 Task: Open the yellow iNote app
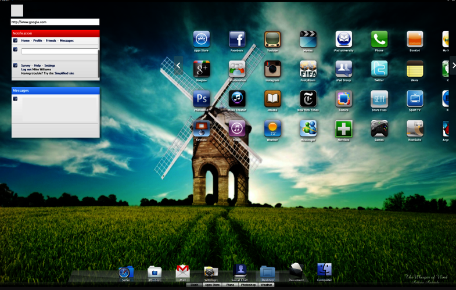(415, 69)
